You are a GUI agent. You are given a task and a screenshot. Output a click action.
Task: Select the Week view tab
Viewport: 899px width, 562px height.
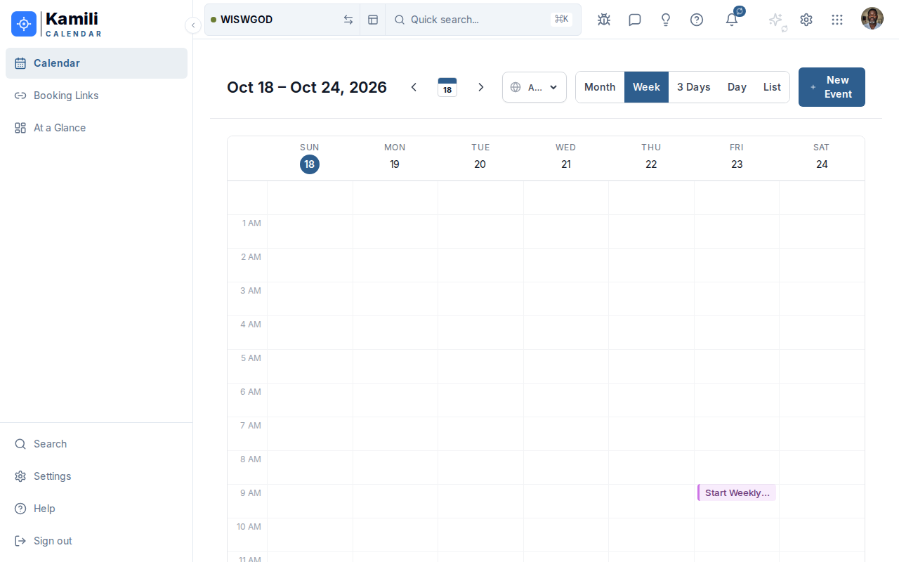(646, 87)
